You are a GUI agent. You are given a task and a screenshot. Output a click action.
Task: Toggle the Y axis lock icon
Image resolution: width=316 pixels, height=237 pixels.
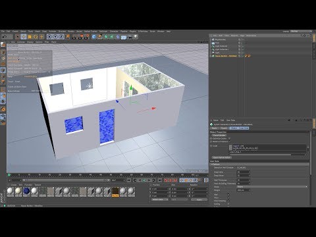coord(56,37)
